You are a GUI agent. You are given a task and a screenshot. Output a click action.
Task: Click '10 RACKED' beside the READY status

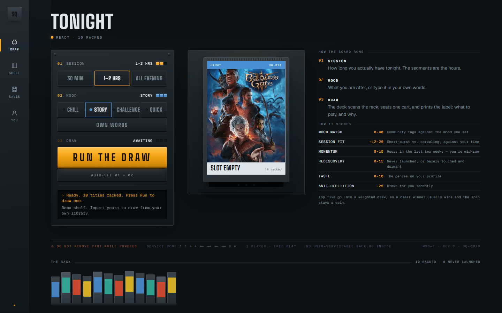[90, 38]
